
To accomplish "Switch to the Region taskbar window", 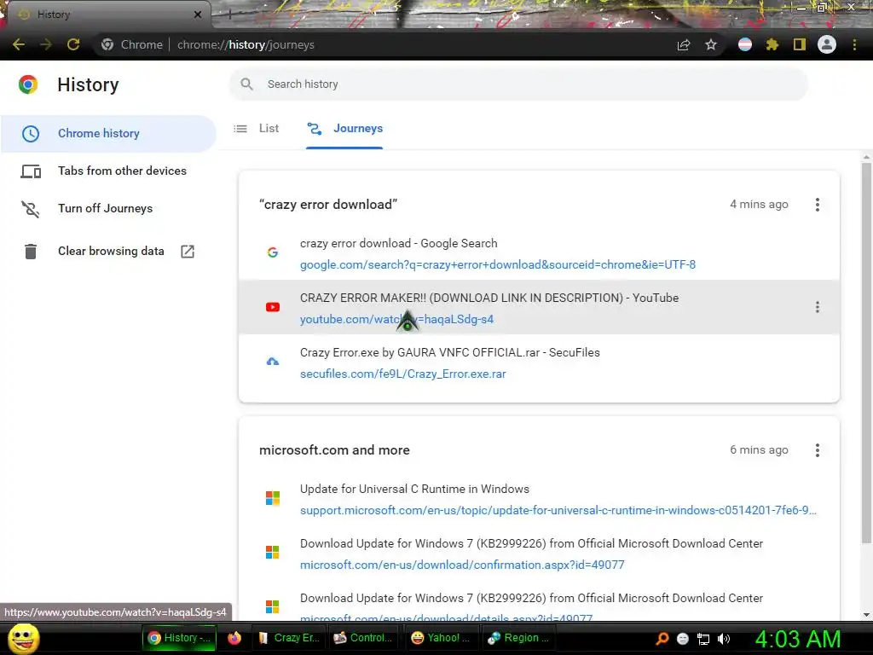I will (518, 638).
